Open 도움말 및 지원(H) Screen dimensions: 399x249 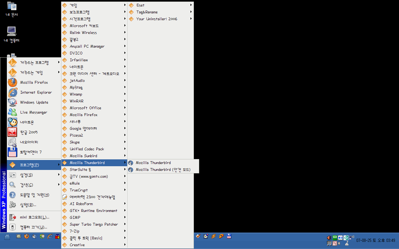pos(34,195)
